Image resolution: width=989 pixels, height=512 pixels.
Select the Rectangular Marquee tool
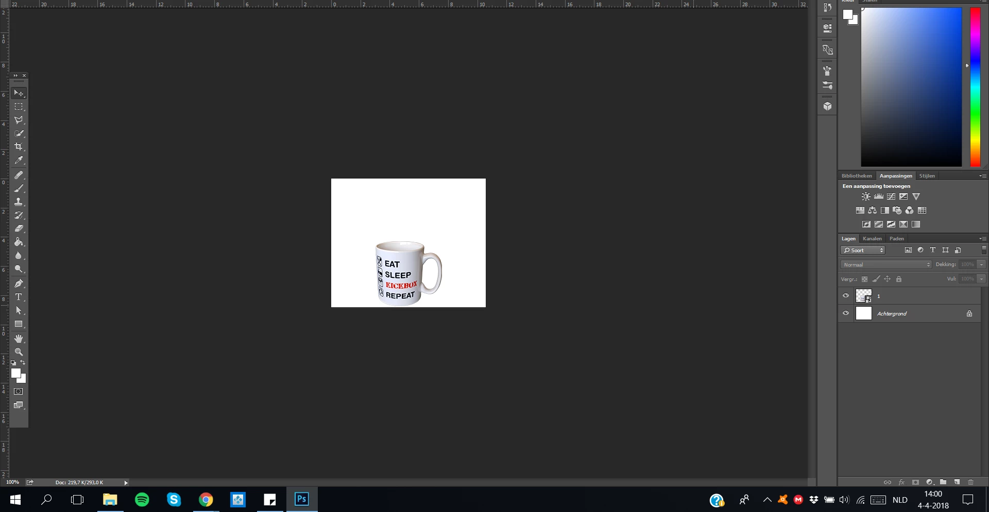tap(19, 107)
